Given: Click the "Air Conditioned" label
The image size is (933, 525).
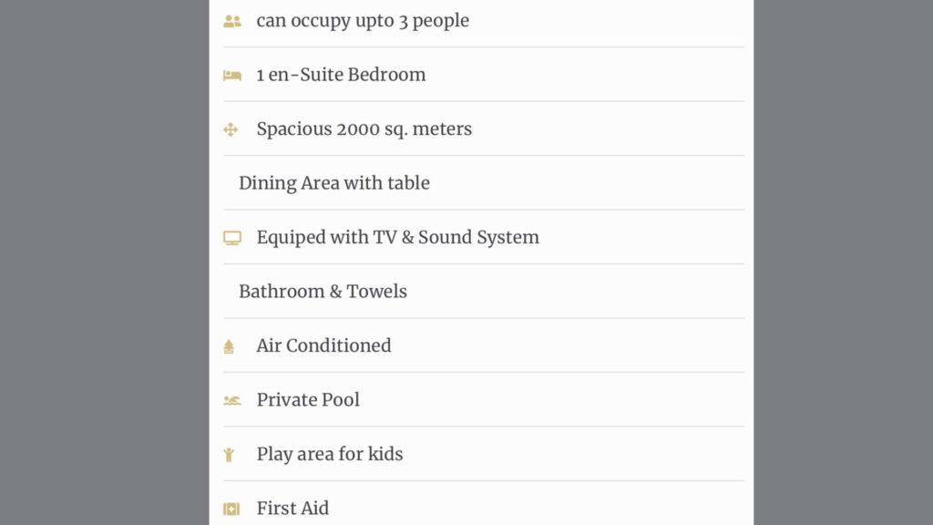Looking at the screenshot, I should (323, 345).
